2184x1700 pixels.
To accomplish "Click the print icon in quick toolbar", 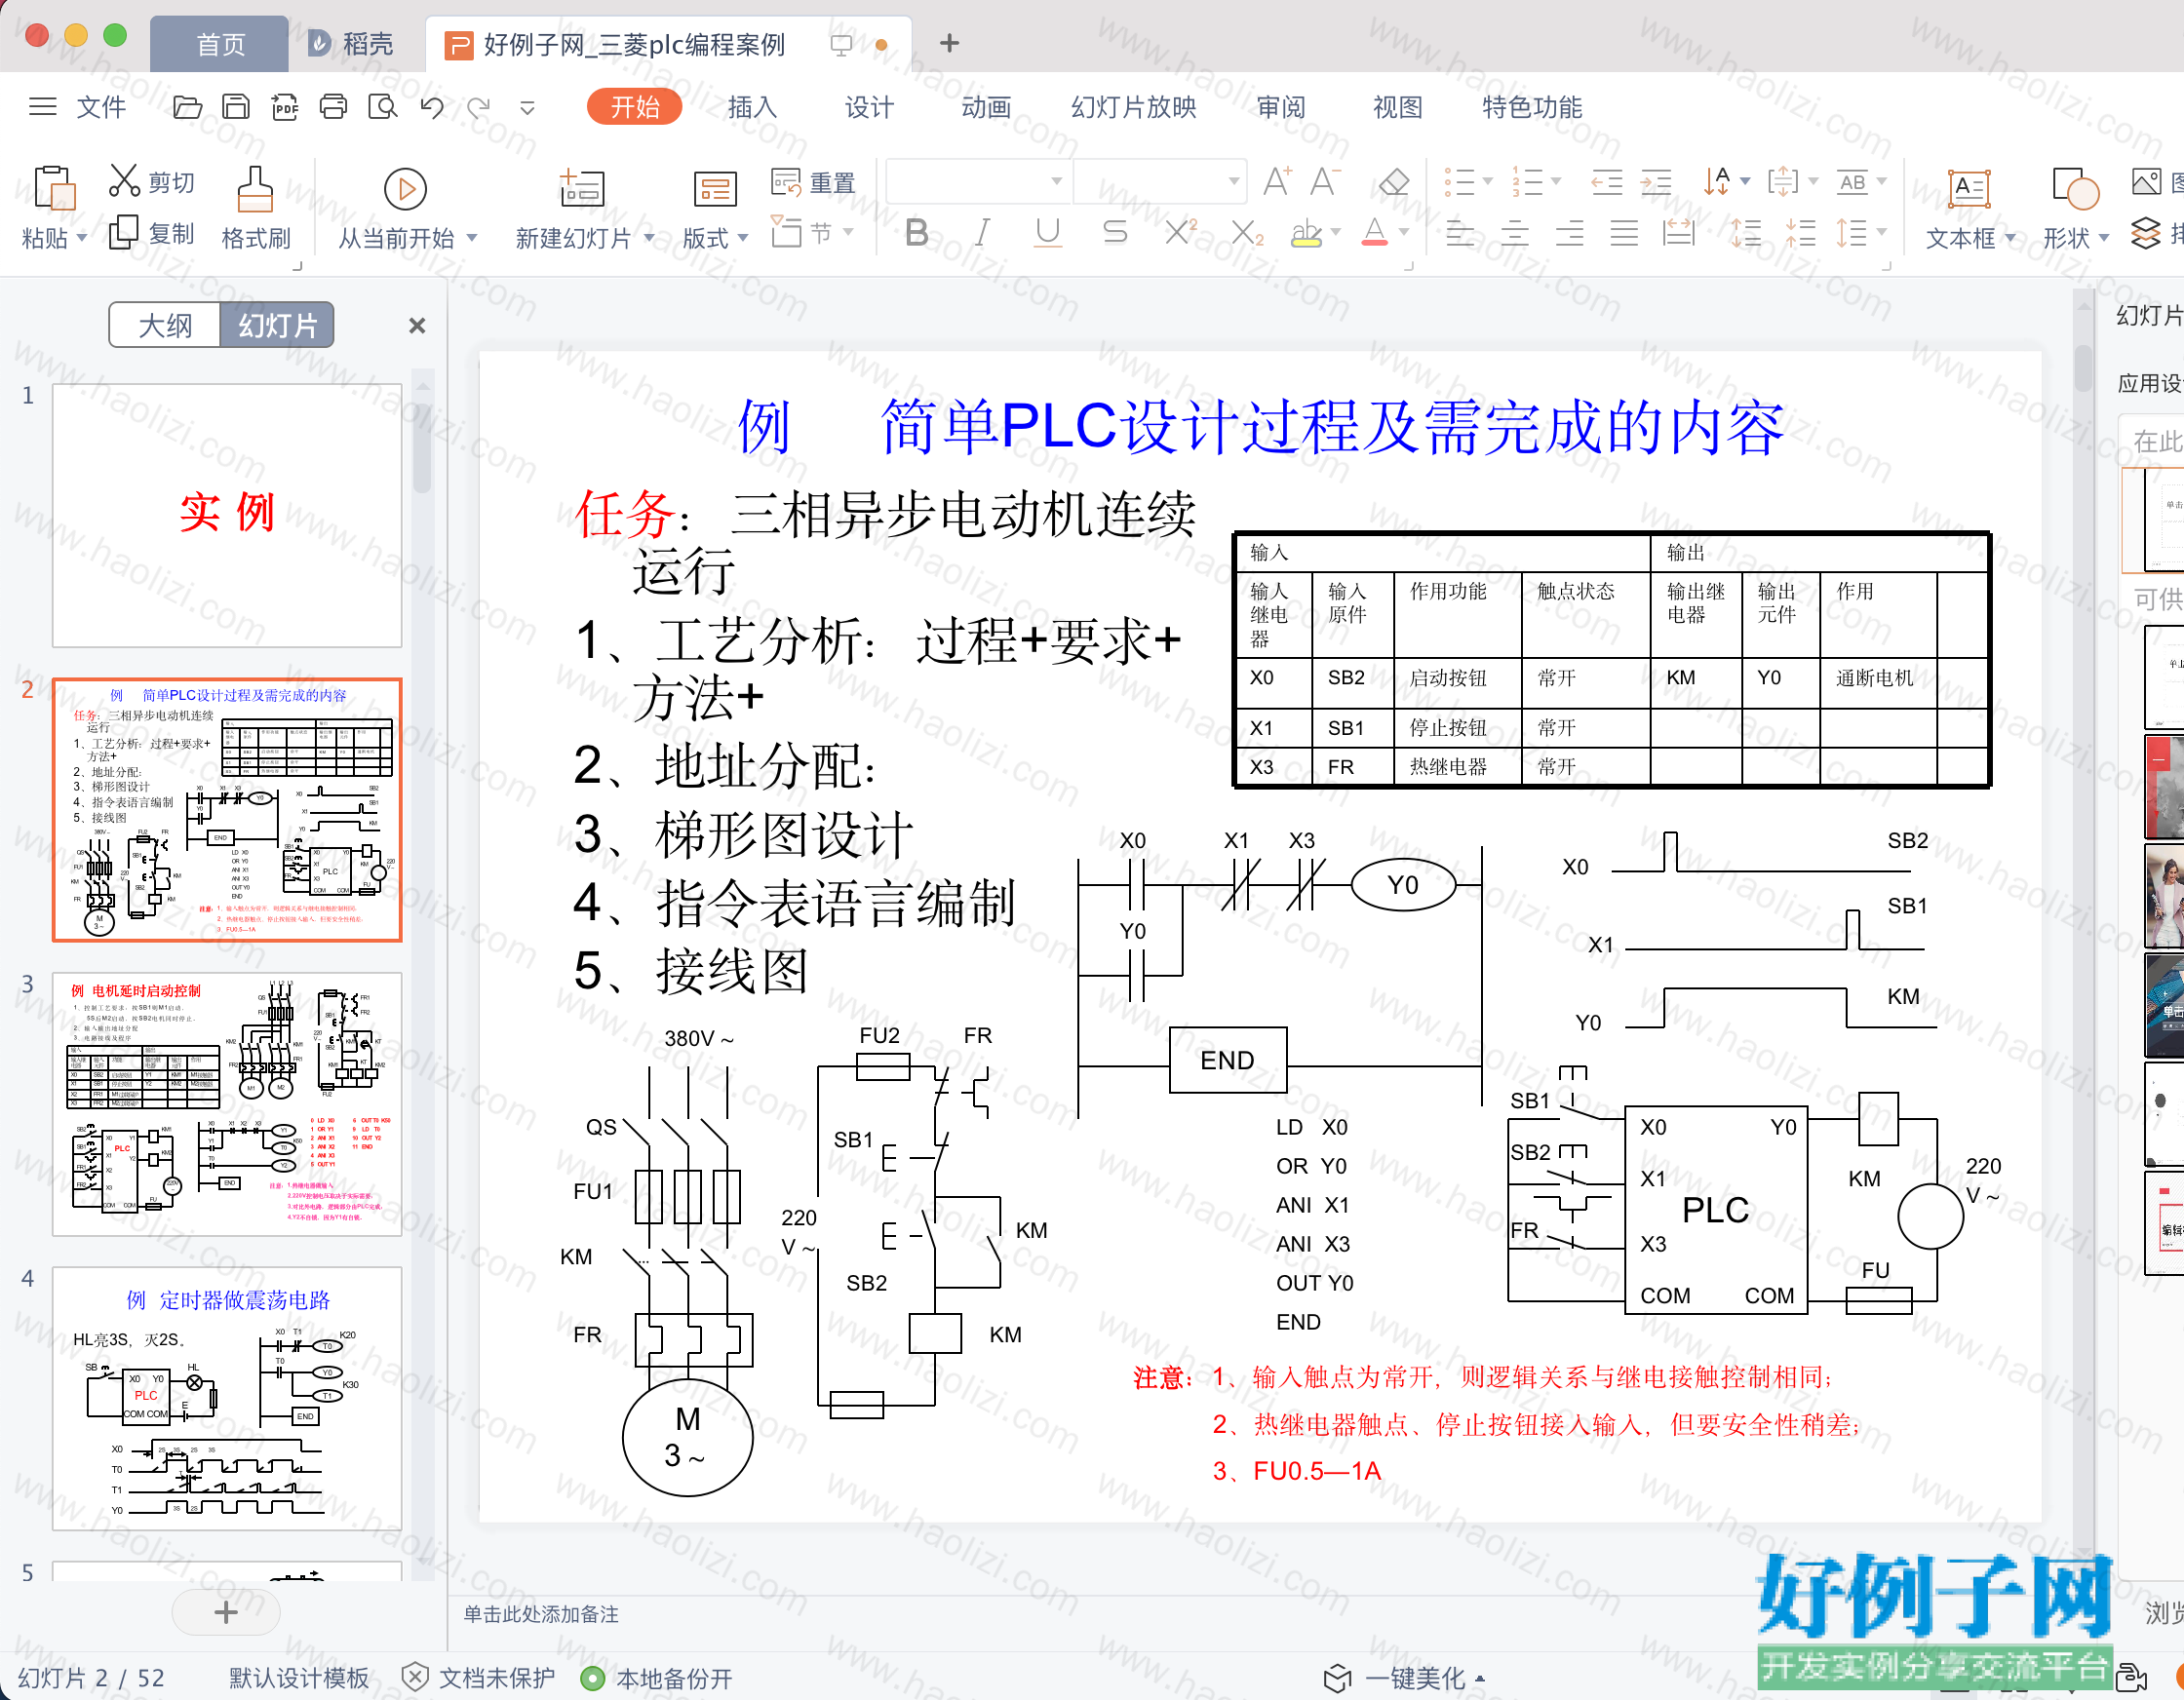I will pyautogui.click(x=333, y=107).
